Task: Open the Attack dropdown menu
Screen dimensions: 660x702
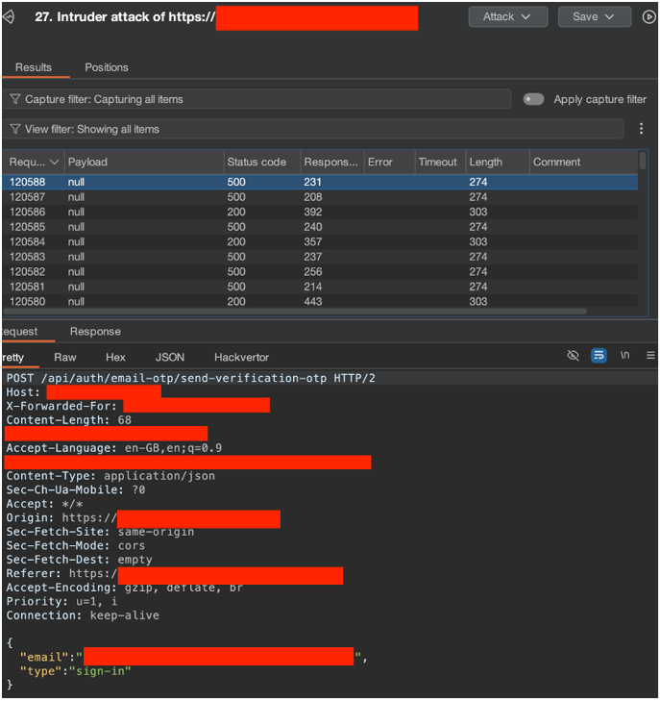Action: click(507, 17)
